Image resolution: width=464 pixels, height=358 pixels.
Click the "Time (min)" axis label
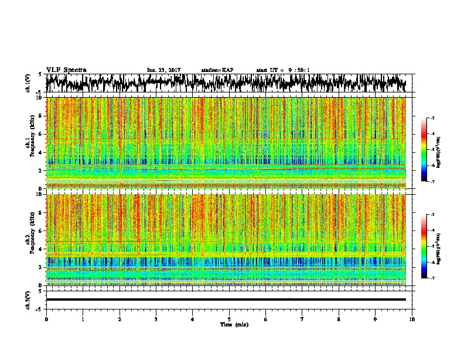tap(234, 325)
